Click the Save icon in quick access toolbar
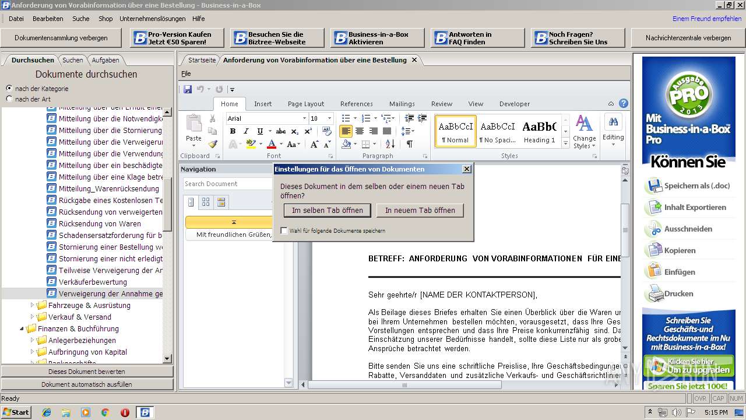Image resolution: width=746 pixels, height=420 pixels. pos(188,89)
